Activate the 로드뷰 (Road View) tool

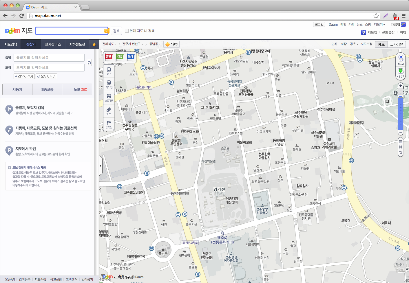coord(400,59)
